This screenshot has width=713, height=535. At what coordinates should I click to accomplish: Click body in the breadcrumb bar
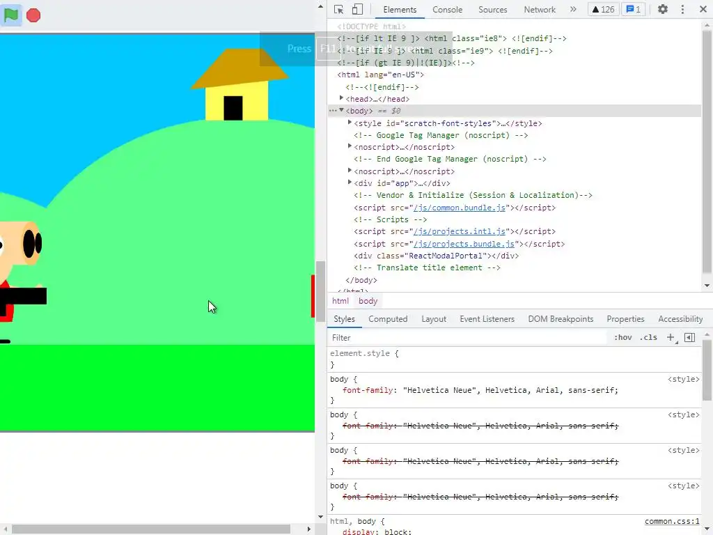point(368,301)
